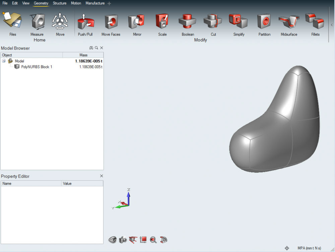Click the Model mass value 1.18639E-005 t

(x=89, y=61)
